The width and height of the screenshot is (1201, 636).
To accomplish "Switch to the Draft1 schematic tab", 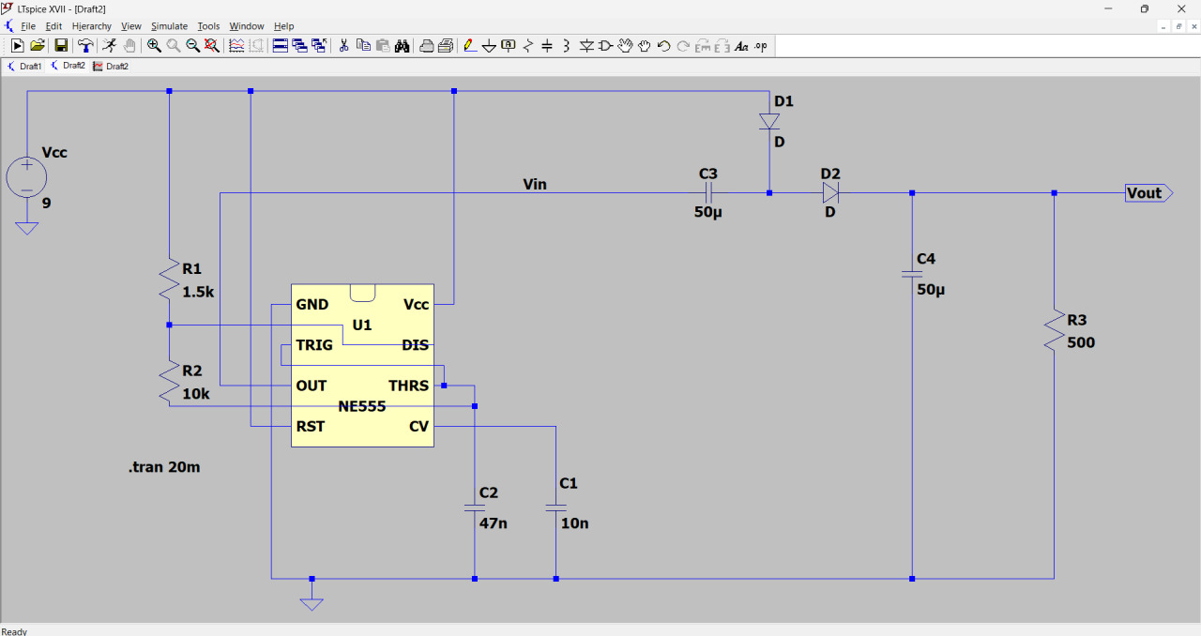I will 24,67.
